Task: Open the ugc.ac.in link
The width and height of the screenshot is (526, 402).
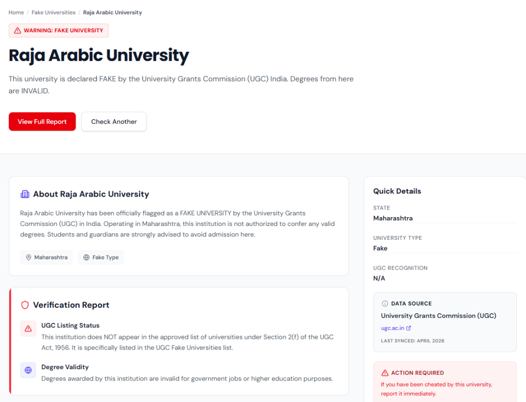Action: pos(392,328)
